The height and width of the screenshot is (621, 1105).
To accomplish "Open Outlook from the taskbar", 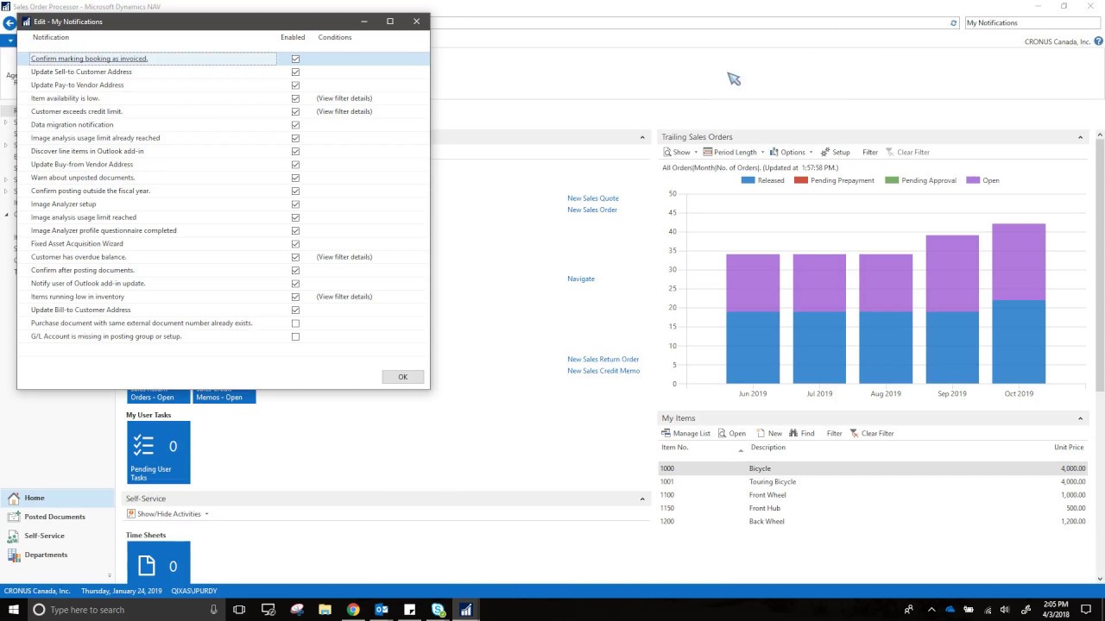I will (382, 610).
